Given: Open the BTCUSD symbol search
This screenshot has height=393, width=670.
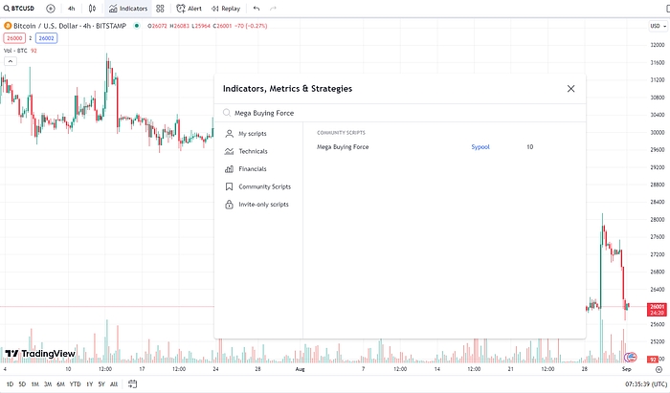Looking at the screenshot, I should tap(21, 8).
